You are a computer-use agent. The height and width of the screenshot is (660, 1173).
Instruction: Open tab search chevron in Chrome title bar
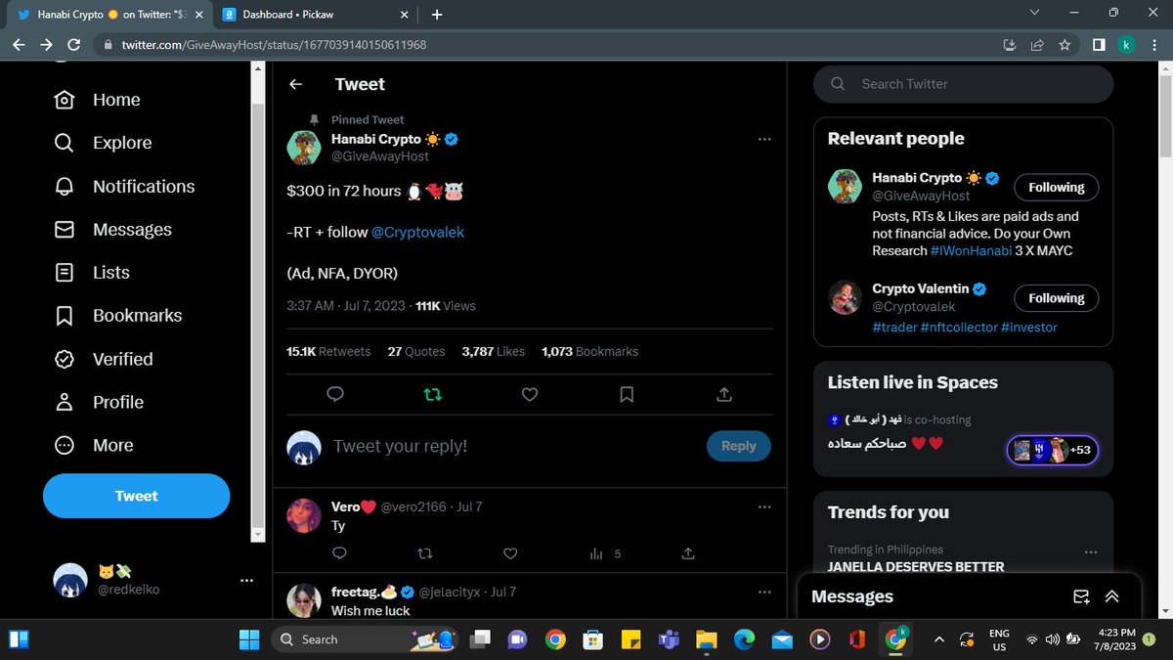1036,13
